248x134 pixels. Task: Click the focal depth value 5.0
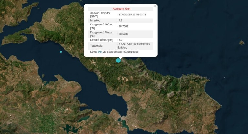click(120, 40)
